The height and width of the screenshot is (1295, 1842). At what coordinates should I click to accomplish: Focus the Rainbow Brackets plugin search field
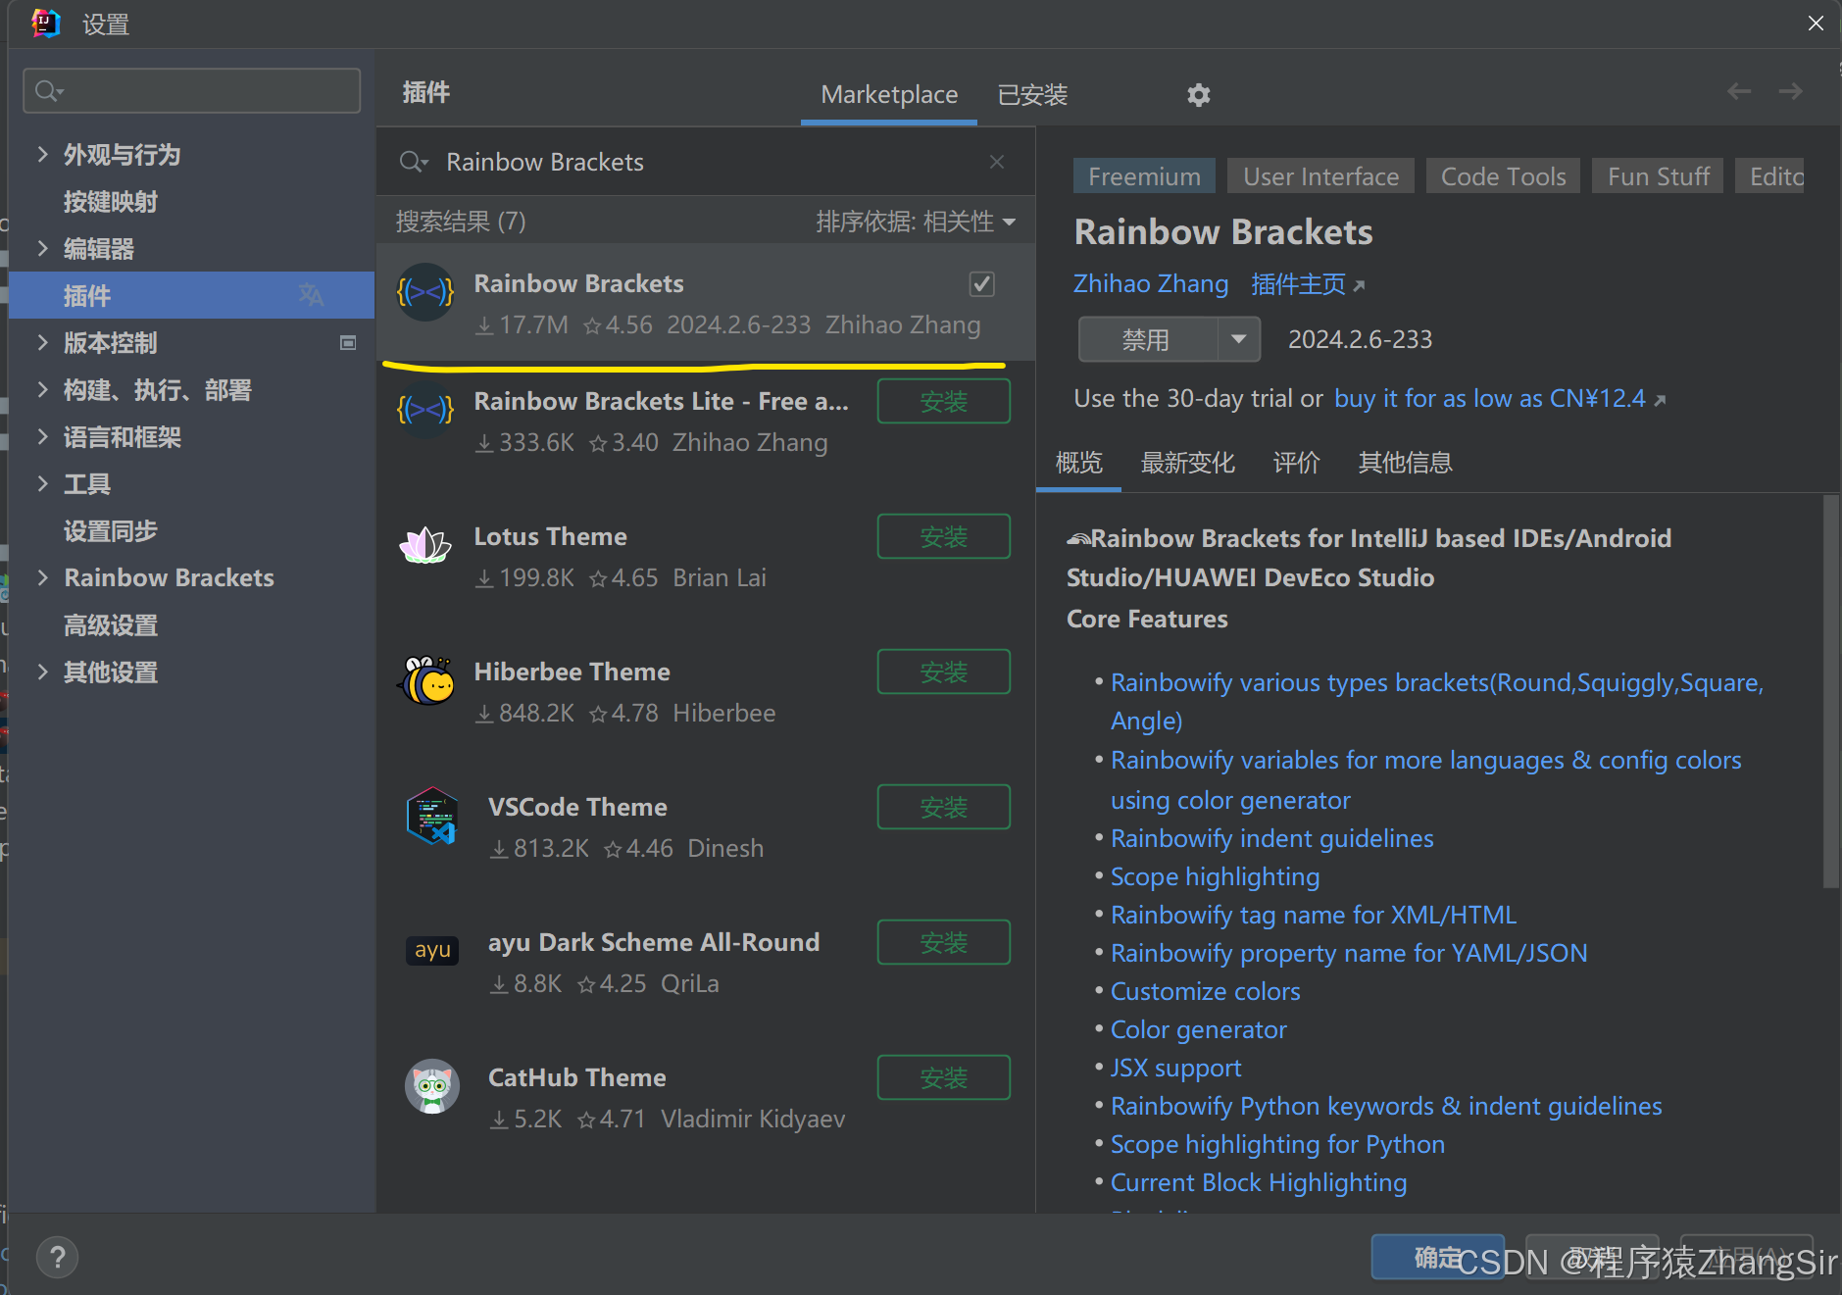[706, 162]
